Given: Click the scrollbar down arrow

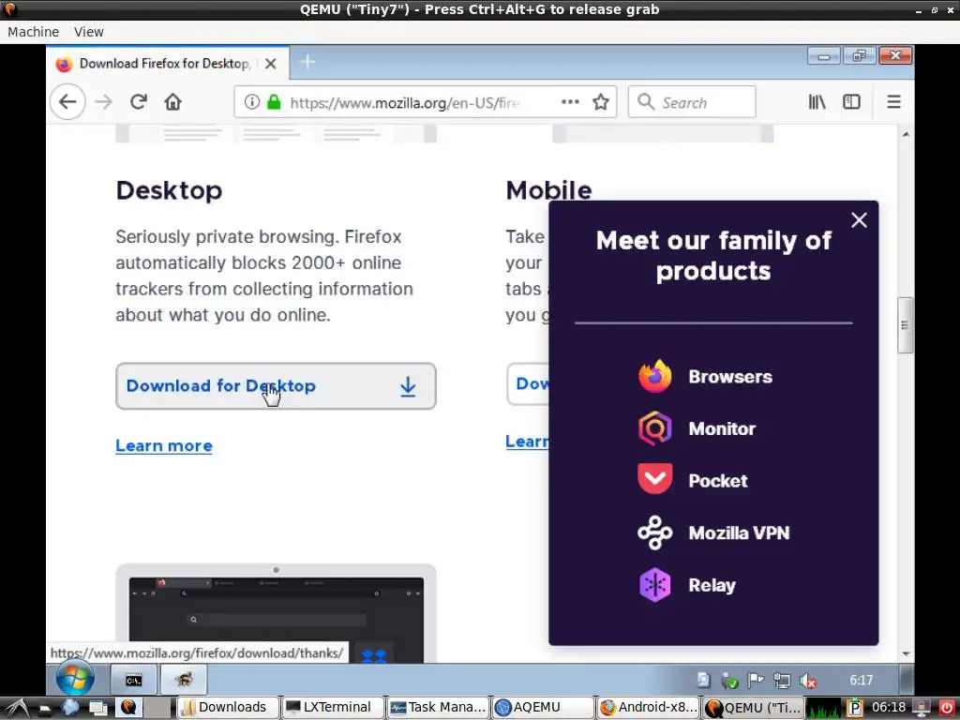Looking at the screenshot, I should [906, 654].
